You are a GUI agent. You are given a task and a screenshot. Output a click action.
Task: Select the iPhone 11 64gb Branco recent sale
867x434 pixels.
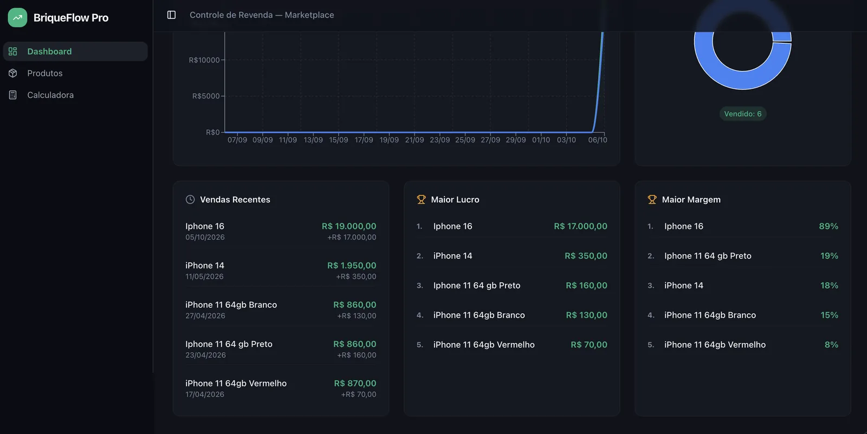pos(281,310)
